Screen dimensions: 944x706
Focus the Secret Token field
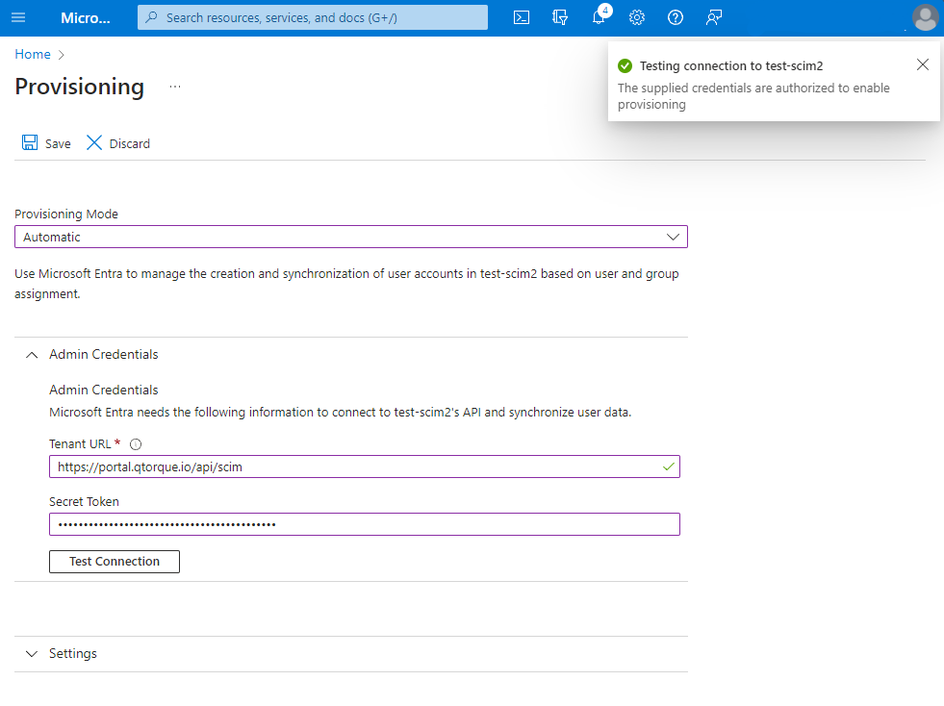[364, 524]
